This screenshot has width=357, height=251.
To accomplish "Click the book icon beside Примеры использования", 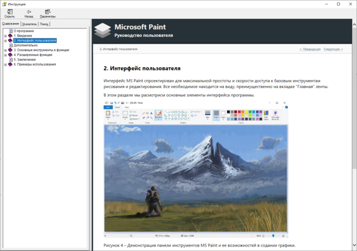I will pyautogui.click(x=10, y=65).
